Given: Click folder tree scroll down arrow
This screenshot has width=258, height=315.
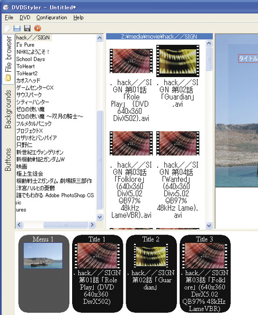Looking at the screenshot, I should pyautogui.click(x=100, y=217).
